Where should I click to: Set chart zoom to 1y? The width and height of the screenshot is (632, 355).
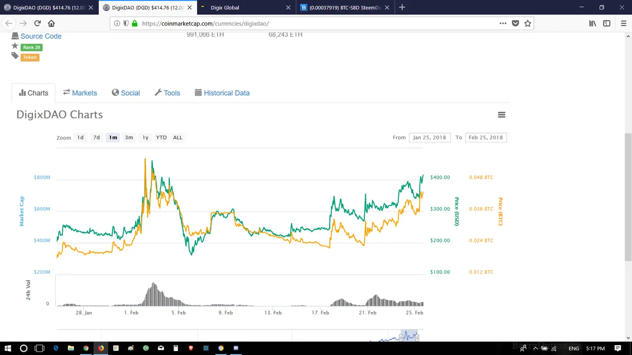(x=145, y=138)
